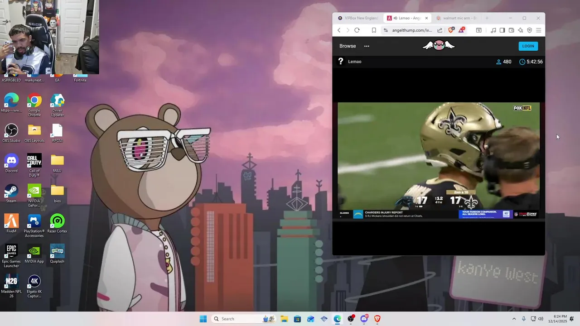Click the Browse link on Angelthump
The width and height of the screenshot is (580, 326).
[x=348, y=46]
